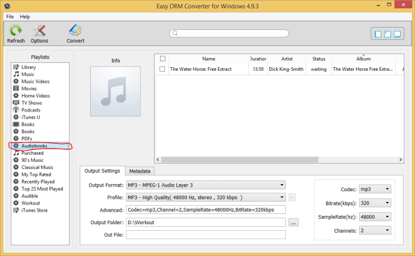Click the Refresh toolbar icon
This screenshot has height=256, width=415.
16,31
